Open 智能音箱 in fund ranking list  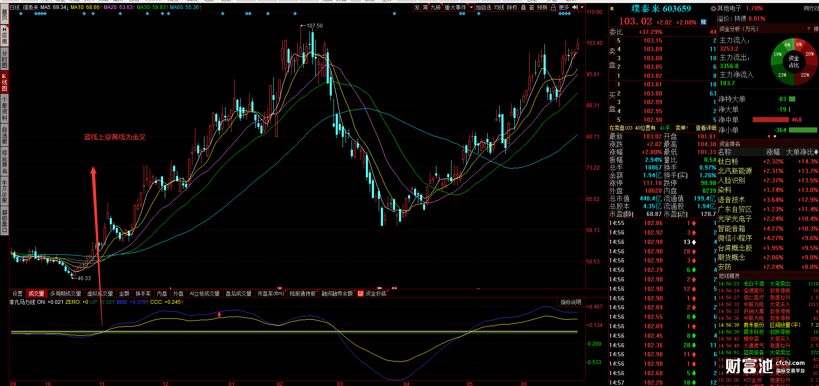point(732,229)
